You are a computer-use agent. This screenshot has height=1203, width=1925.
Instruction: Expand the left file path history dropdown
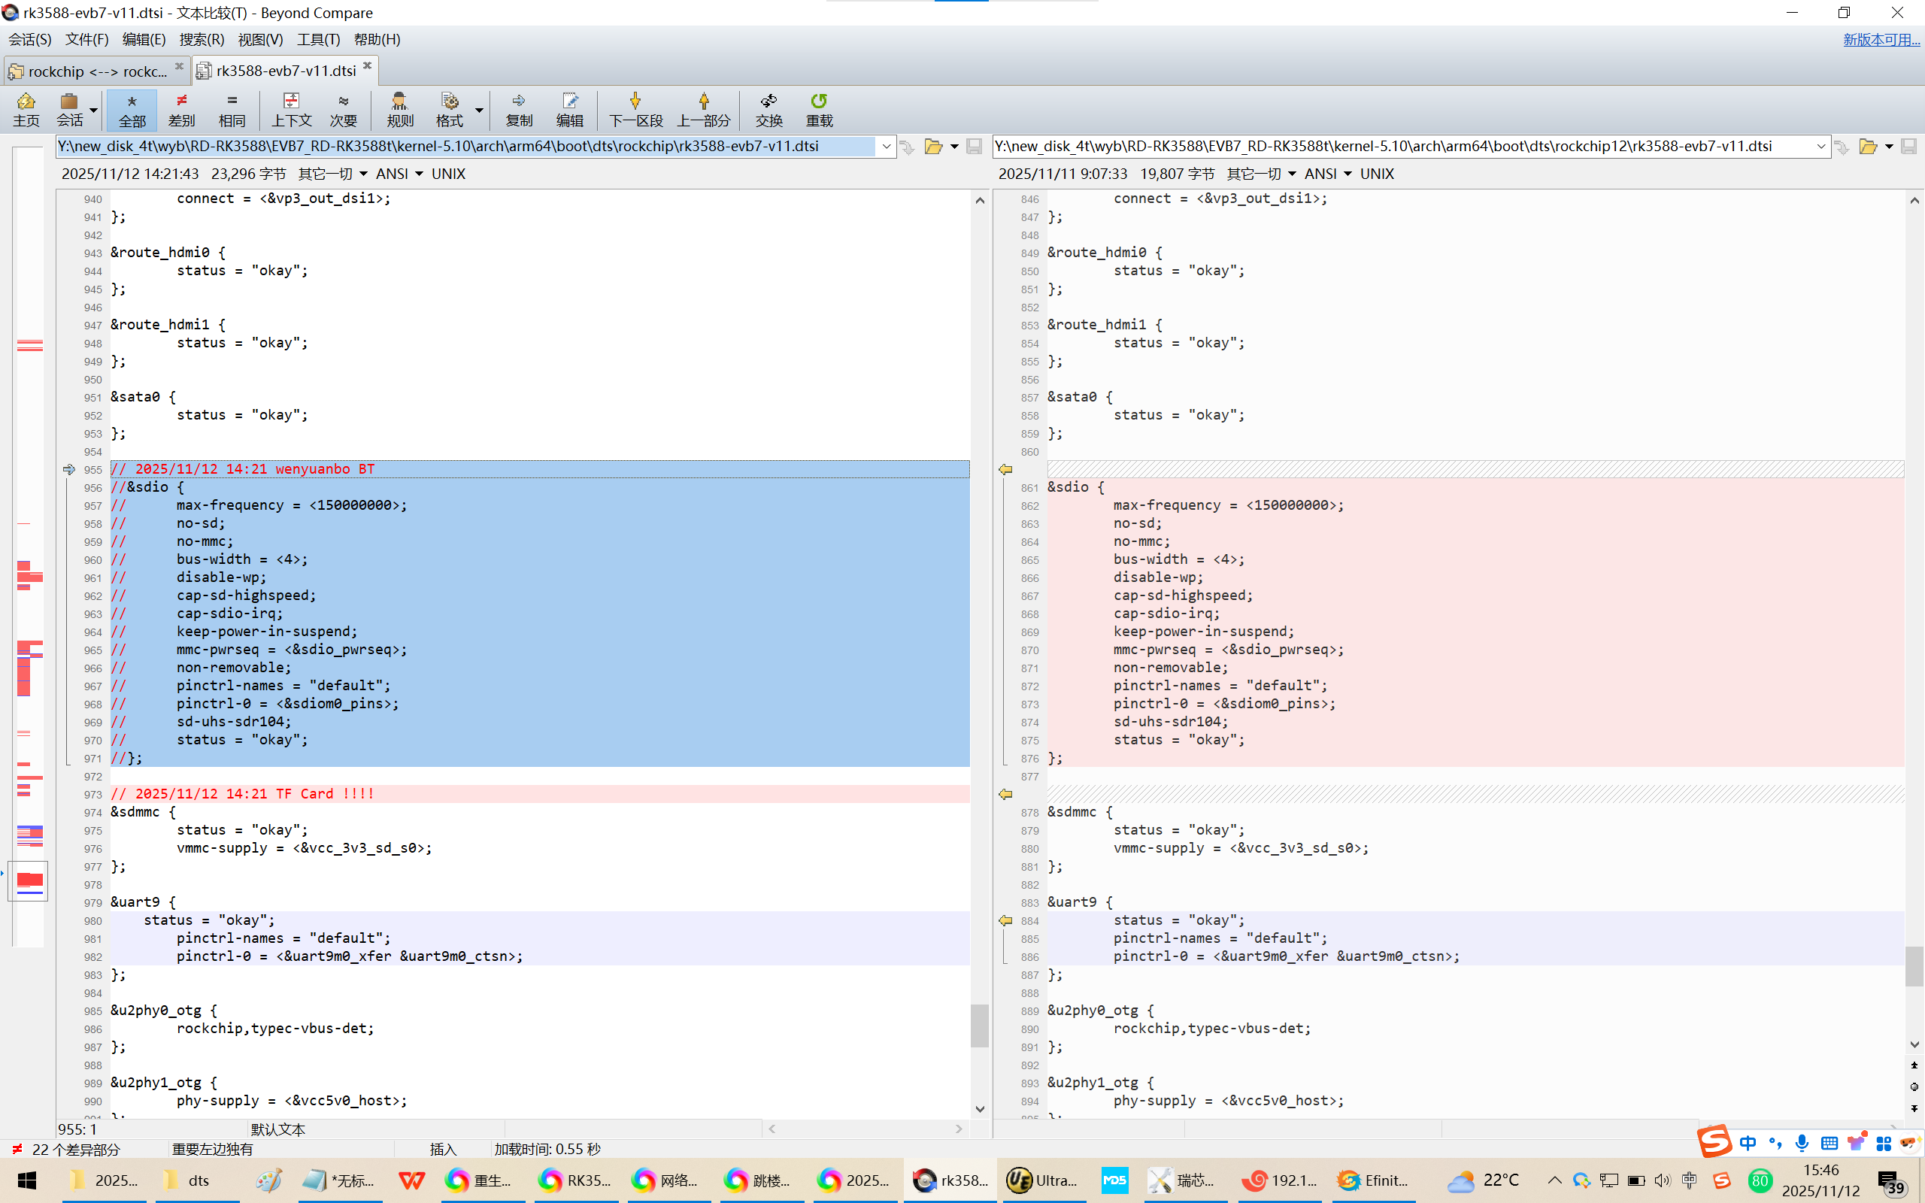coord(886,147)
